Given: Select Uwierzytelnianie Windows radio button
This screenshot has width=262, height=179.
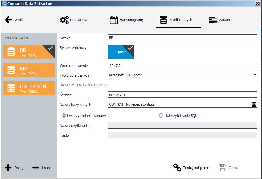Looking at the screenshot, I should 64,116.
